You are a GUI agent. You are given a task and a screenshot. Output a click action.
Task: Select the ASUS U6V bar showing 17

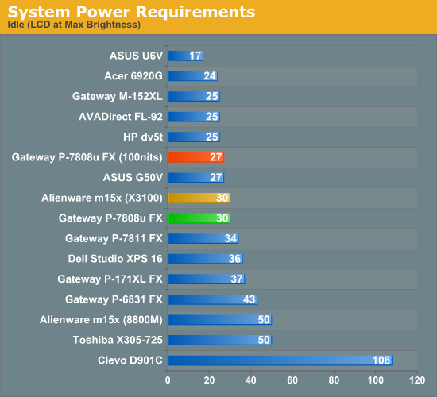186,56
